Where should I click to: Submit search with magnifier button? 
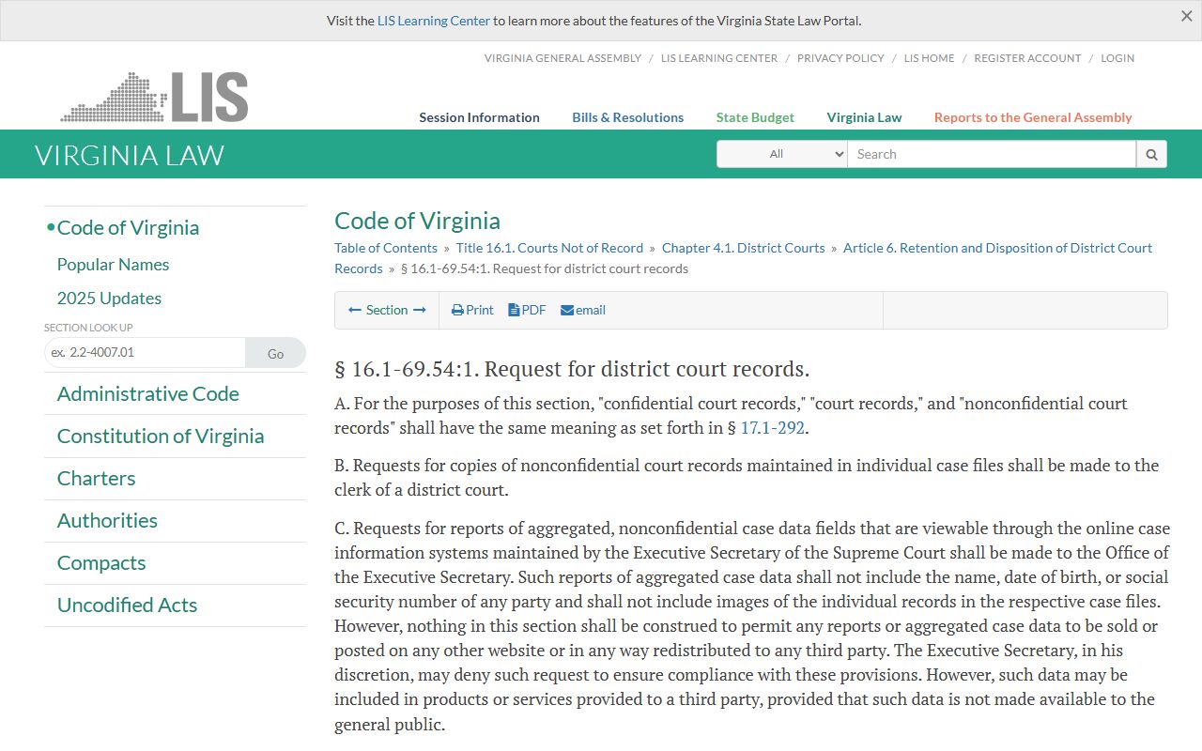pyautogui.click(x=1151, y=154)
